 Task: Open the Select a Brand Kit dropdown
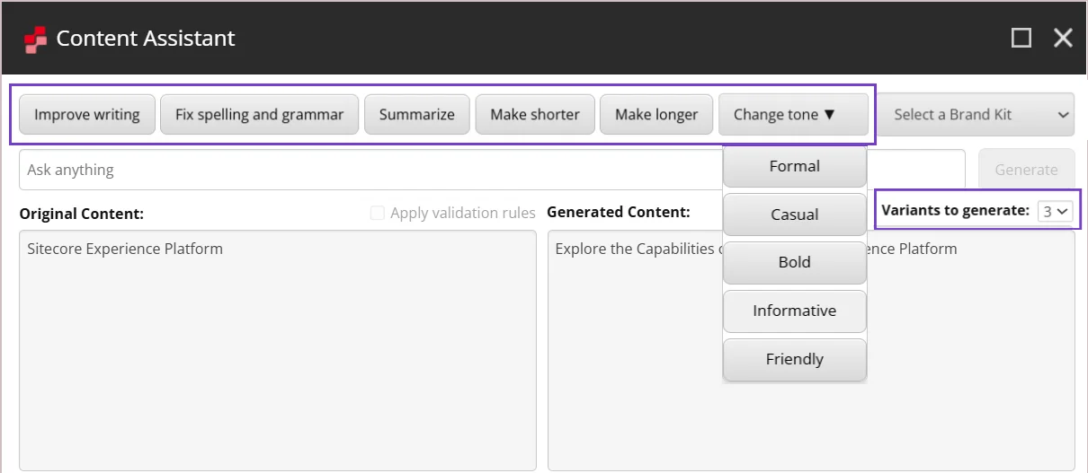pyautogui.click(x=976, y=114)
